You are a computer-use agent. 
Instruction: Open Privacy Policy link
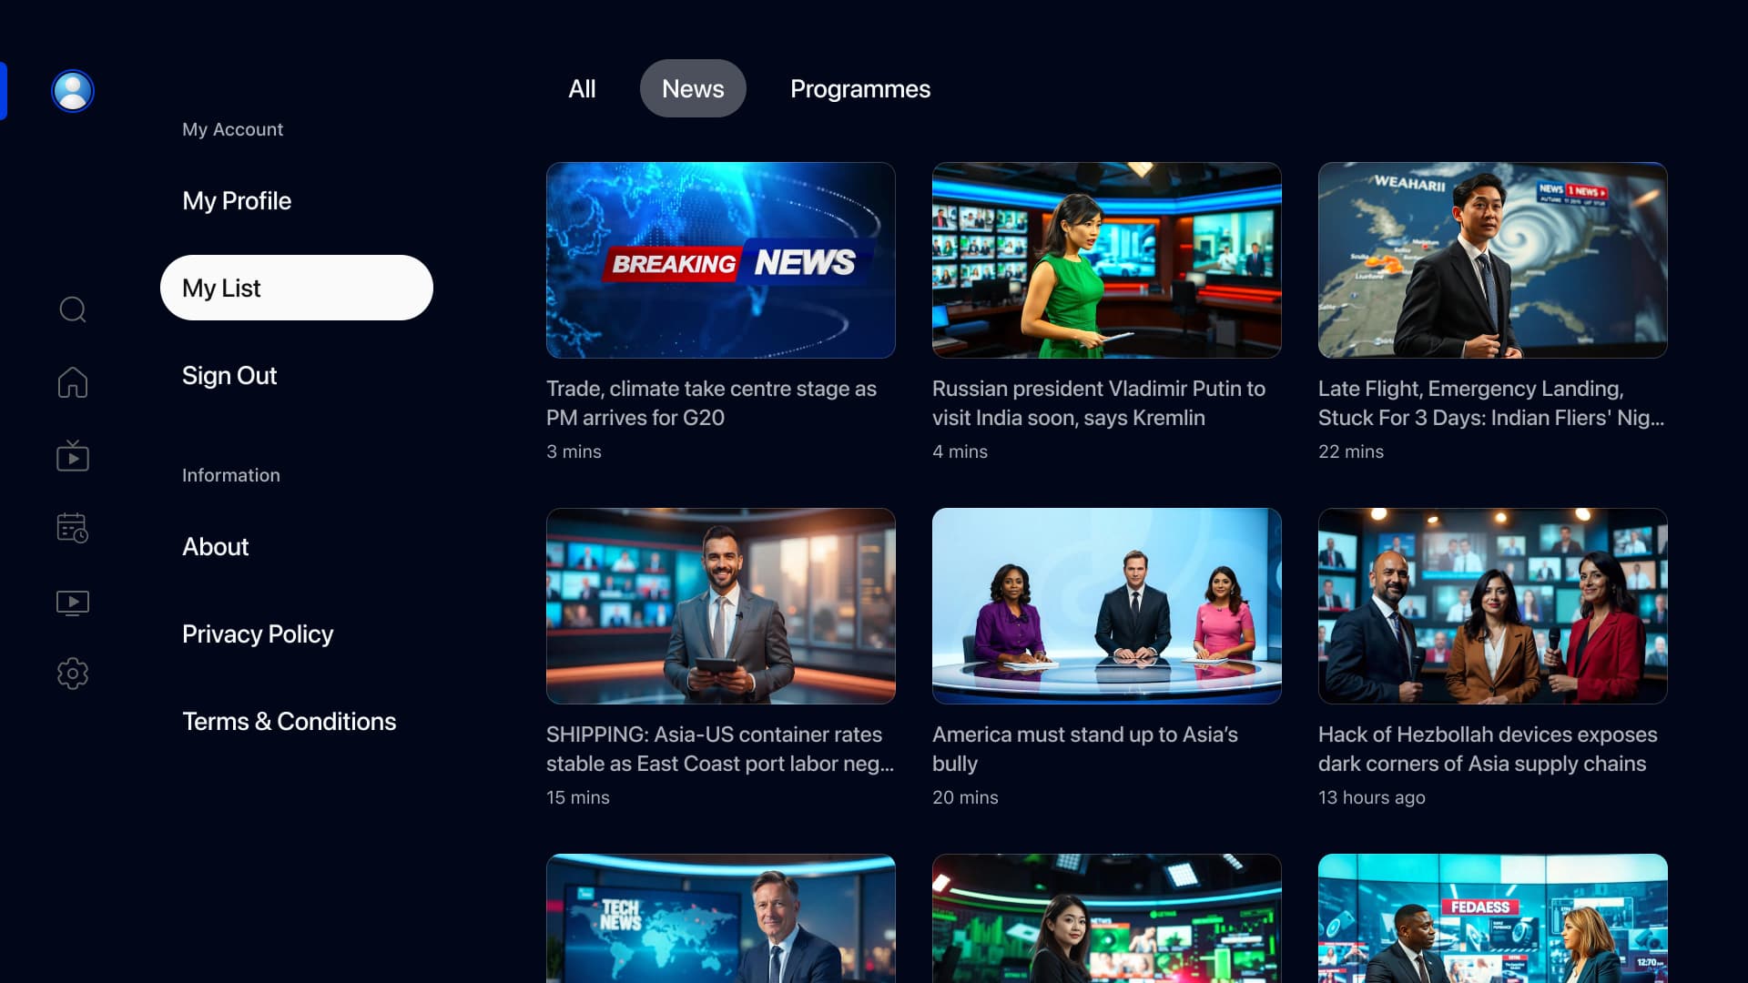(258, 633)
